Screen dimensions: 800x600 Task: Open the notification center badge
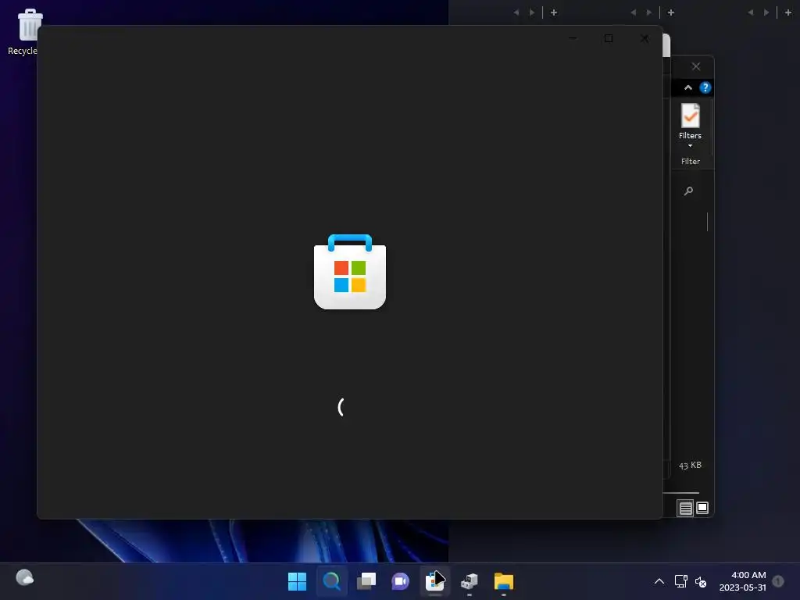[778, 581]
